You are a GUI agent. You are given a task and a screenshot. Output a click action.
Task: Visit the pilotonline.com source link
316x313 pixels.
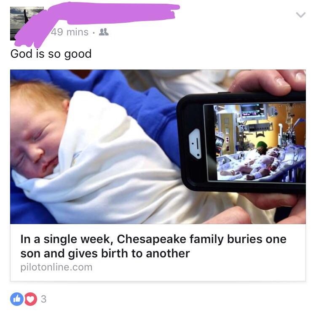click(56, 267)
